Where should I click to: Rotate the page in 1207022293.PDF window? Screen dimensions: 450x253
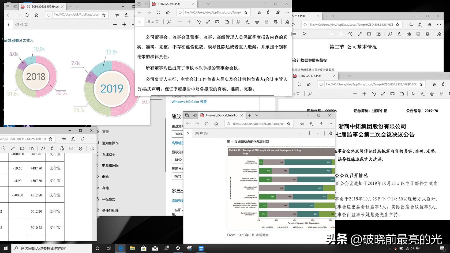click(x=198, y=22)
